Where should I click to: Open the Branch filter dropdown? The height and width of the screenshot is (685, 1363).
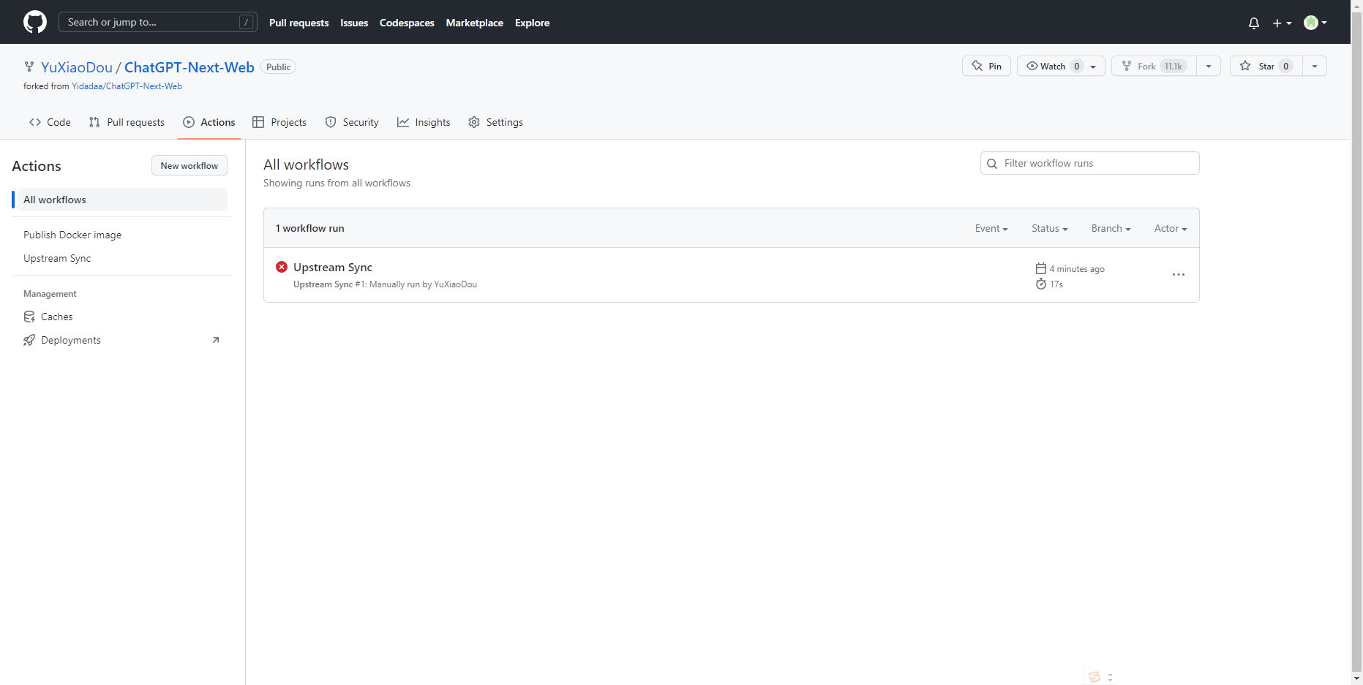(x=1110, y=228)
